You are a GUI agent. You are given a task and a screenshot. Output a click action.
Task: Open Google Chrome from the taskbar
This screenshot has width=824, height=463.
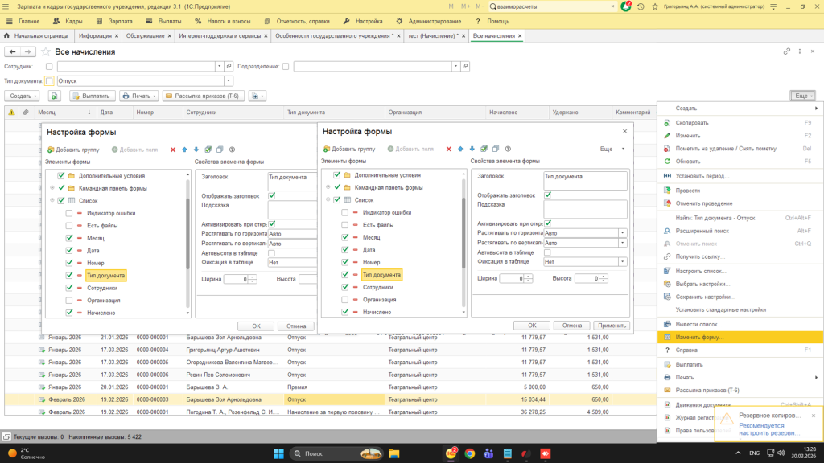[x=470, y=453]
